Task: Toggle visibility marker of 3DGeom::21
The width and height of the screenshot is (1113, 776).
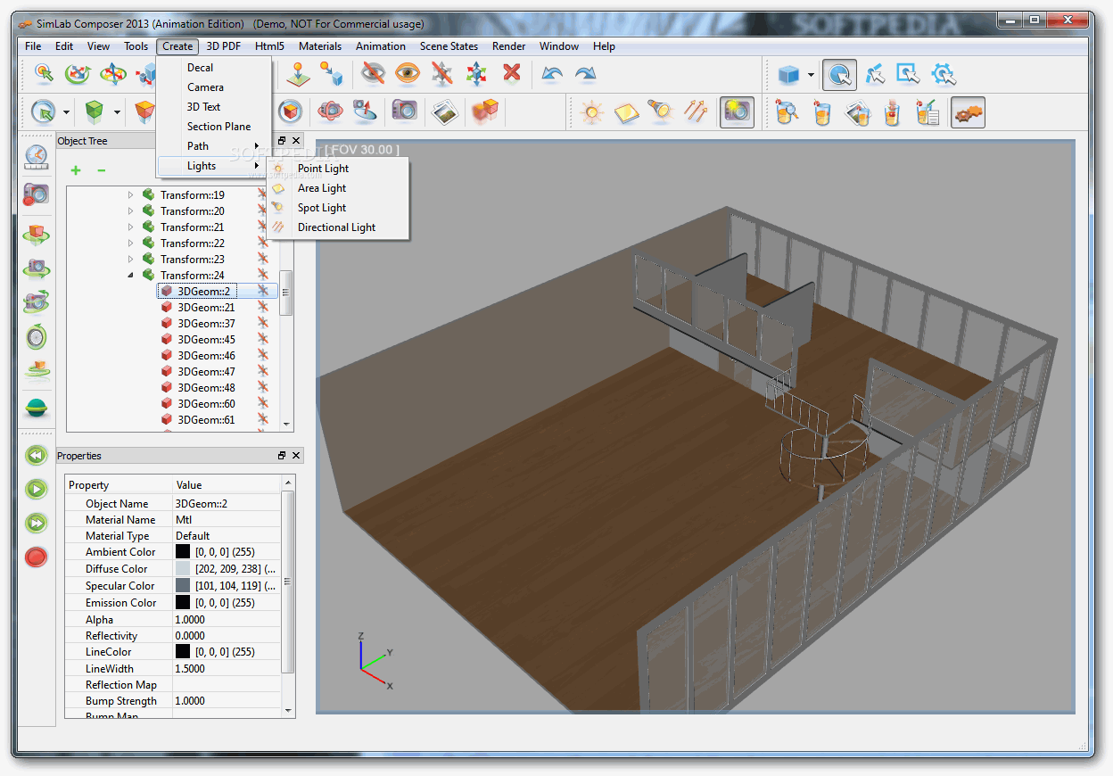Action: (263, 307)
